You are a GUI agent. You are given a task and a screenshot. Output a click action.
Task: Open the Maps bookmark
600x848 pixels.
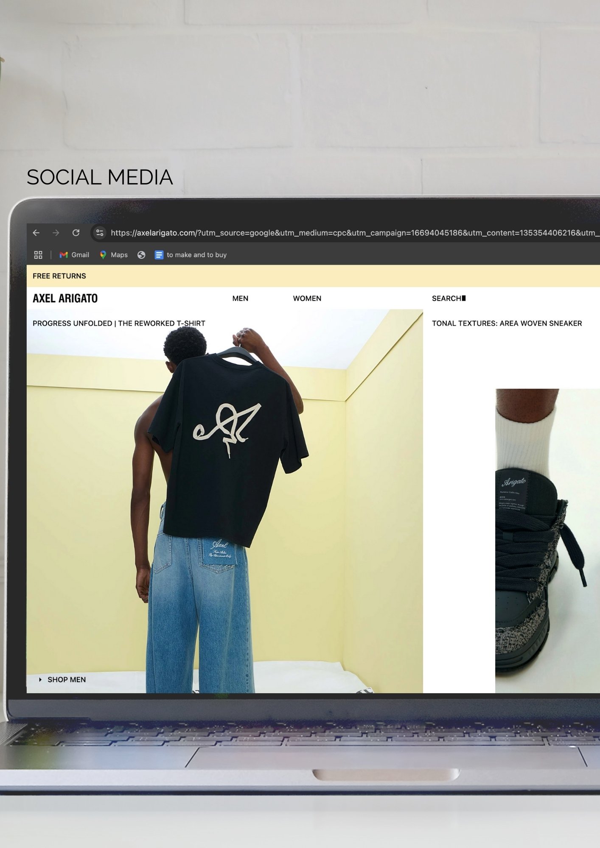(113, 255)
